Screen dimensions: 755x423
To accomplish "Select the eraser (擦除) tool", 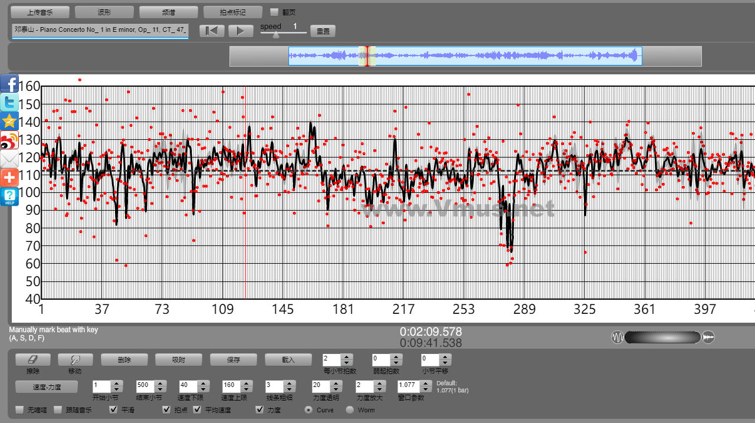I will point(32,359).
